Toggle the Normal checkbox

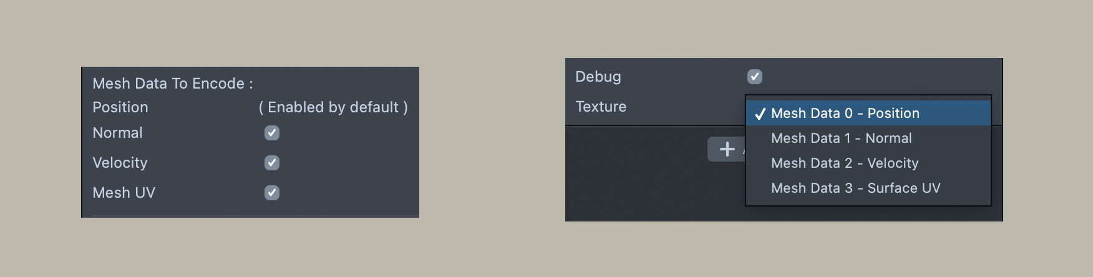coord(272,133)
